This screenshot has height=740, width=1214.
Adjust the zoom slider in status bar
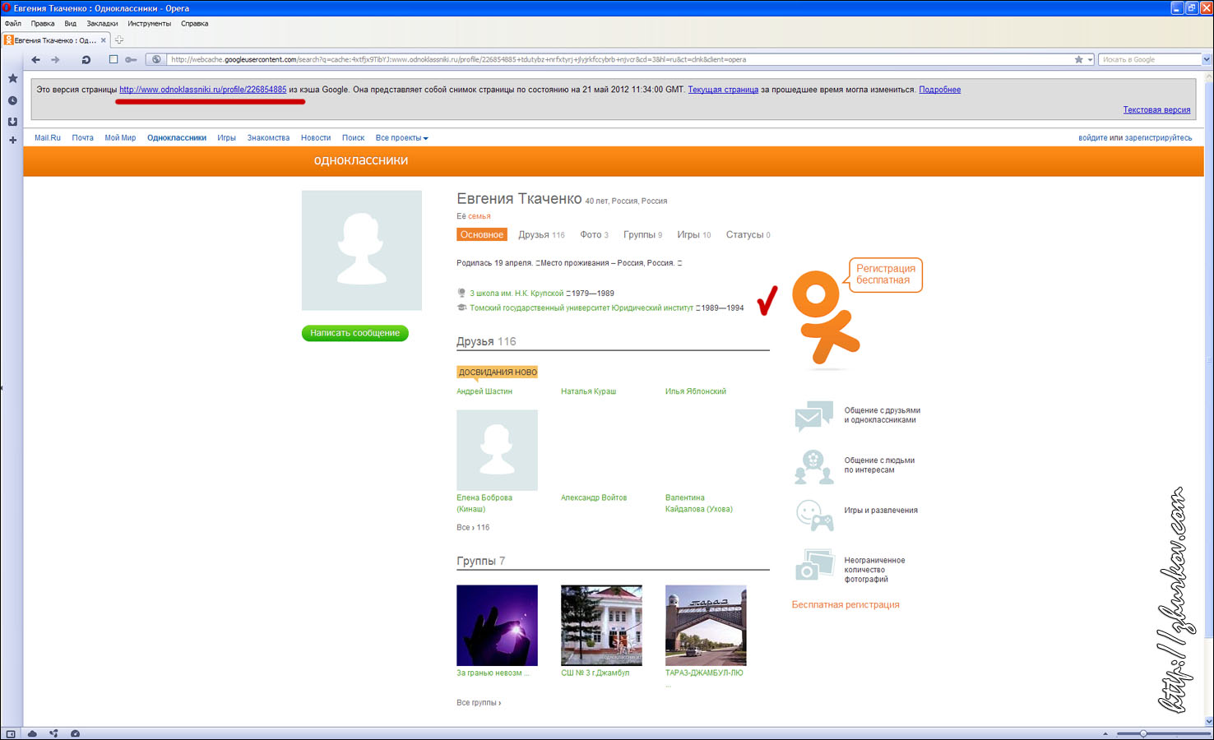(1142, 733)
